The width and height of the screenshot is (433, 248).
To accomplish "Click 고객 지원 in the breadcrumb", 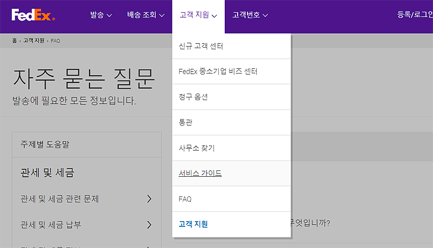I will pyautogui.click(x=34, y=41).
